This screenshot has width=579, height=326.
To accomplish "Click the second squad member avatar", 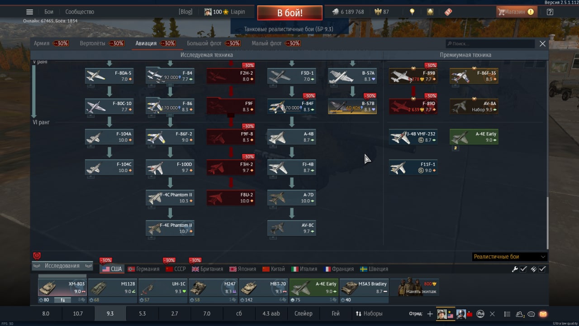I will coord(461,314).
